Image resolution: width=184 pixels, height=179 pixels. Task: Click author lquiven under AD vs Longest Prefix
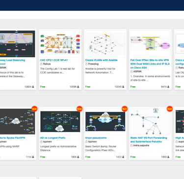(x=47, y=142)
